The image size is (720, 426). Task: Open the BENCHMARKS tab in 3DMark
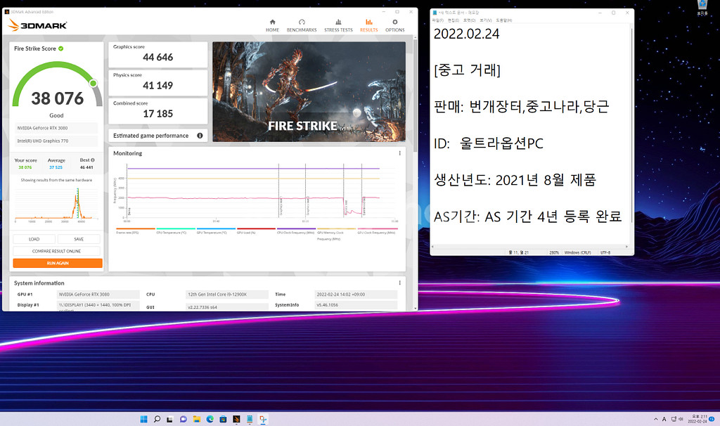[x=302, y=26]
